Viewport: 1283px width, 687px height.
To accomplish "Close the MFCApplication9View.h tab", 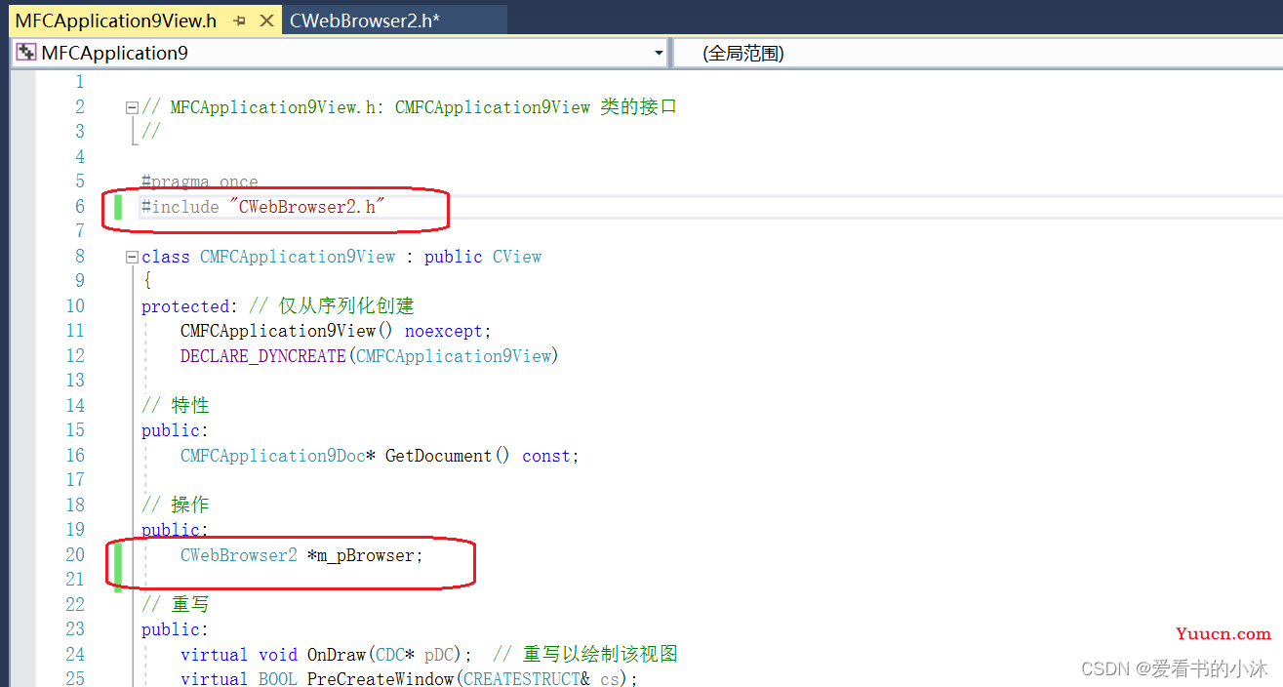I will [x=265, y=20].
